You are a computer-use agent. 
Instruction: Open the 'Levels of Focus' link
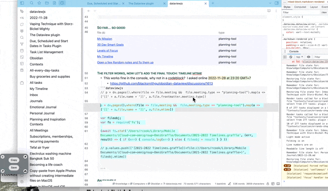coord(107,51)
